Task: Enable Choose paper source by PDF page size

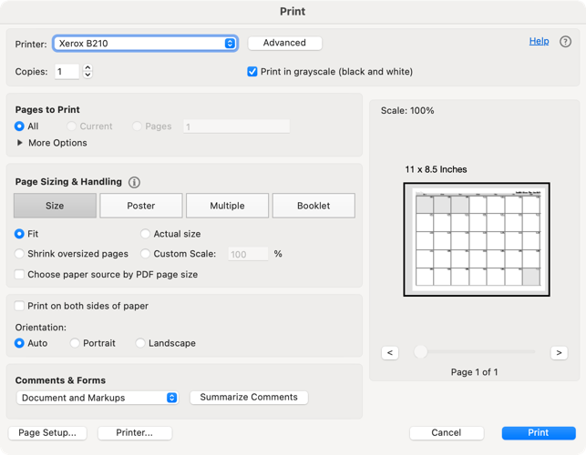Action: (19, 274)
